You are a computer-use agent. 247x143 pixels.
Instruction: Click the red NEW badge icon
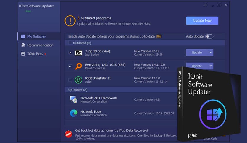tap(69, 134)
